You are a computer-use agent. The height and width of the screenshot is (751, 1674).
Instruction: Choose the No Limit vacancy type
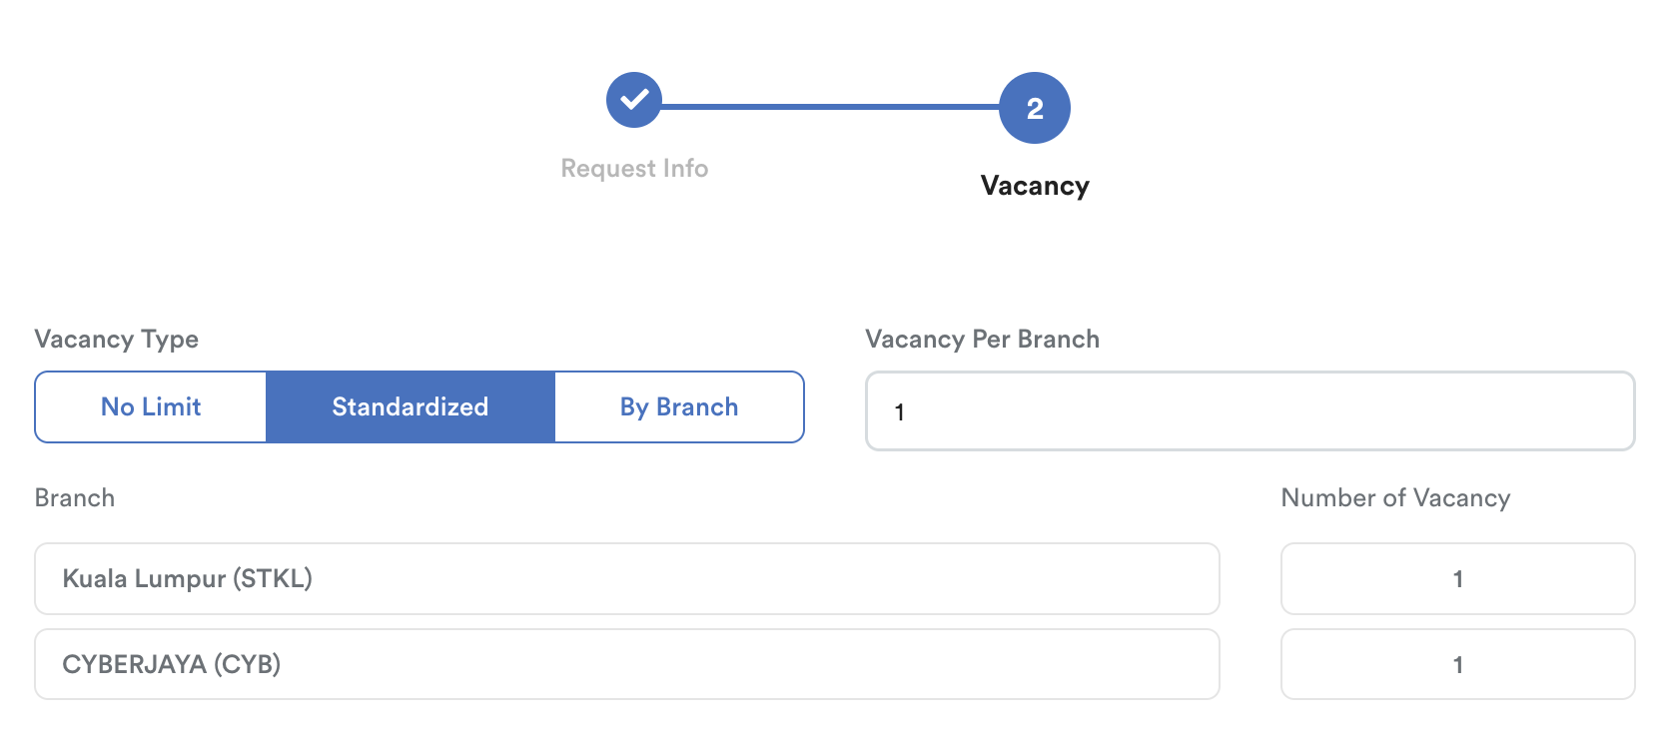click(x=151, y=406)
